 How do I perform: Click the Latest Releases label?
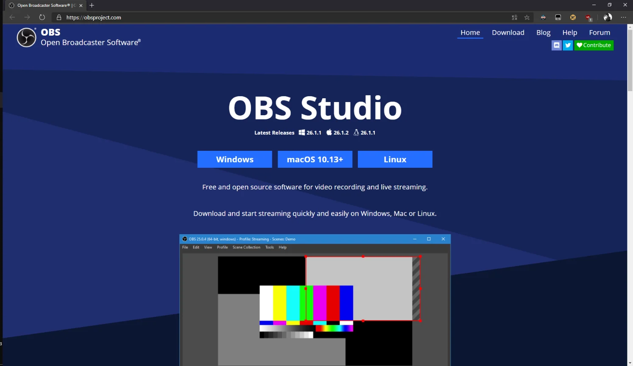pyautogui.click(x=274, y=133)
